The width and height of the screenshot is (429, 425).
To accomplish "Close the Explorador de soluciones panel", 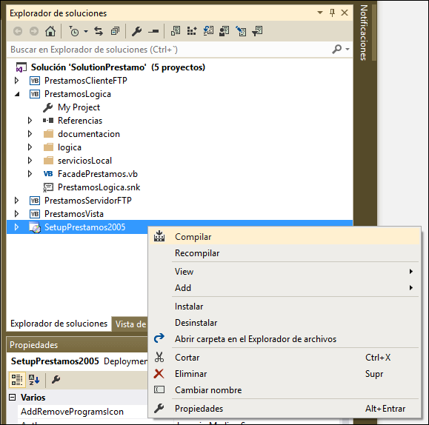I will coord(345,13).
